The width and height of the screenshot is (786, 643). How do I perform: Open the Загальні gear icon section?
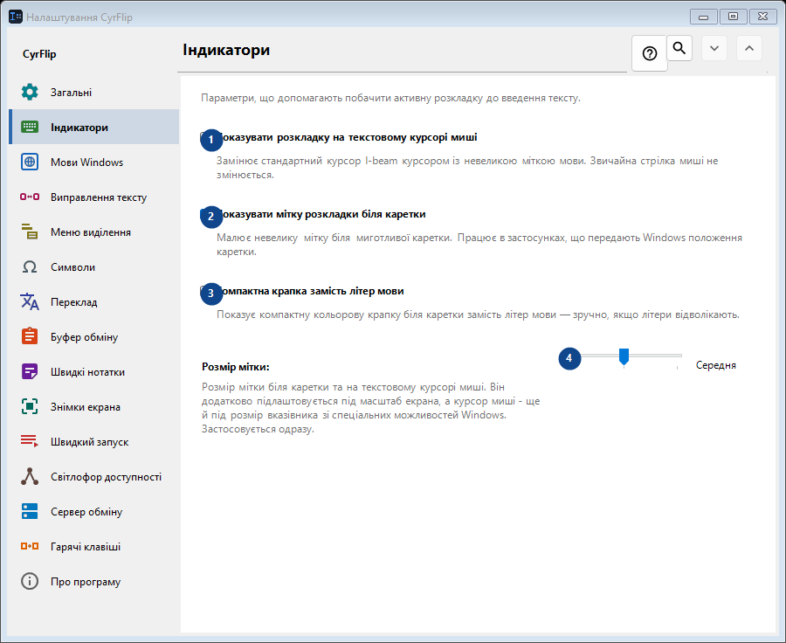point(30,93)
